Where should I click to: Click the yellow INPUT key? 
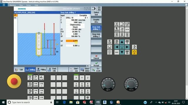click(135, 52)
